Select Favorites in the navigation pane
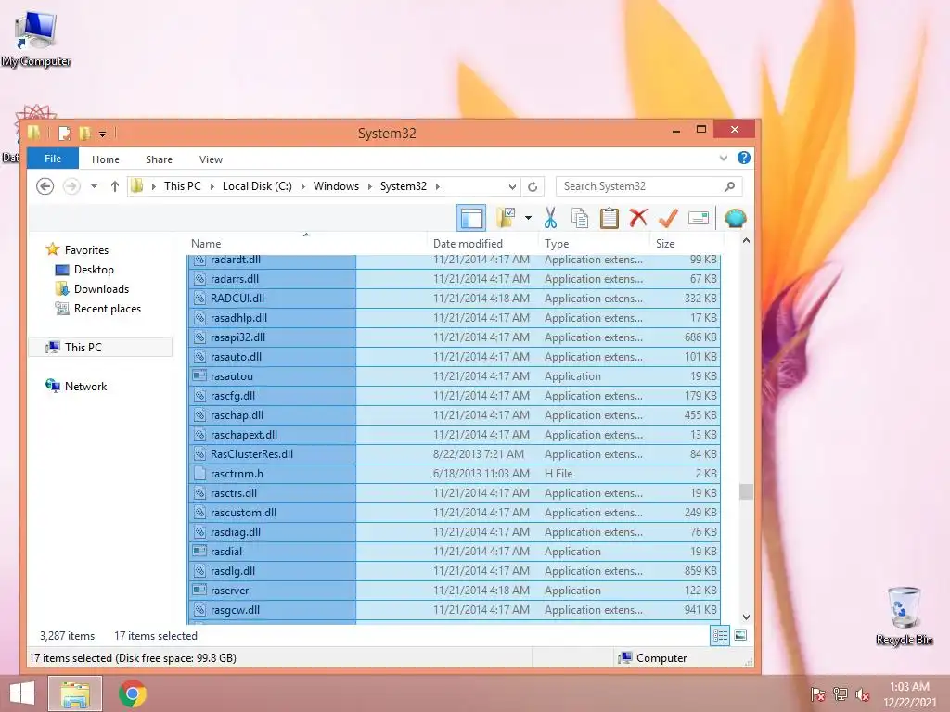Viewport: 950px width, 712px height. (x=86, y=250)
